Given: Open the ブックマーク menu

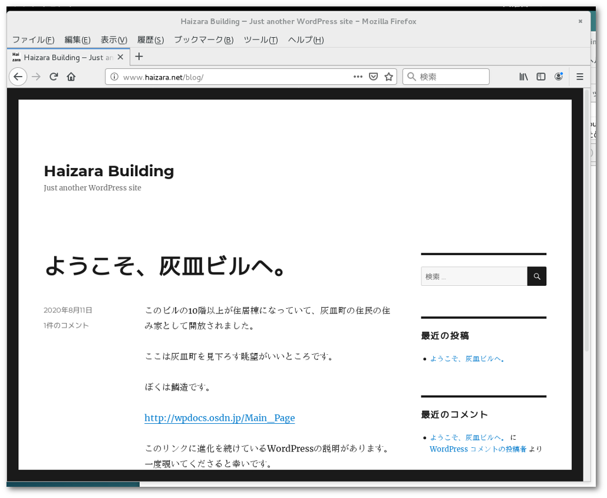Looking at the screenshot, I should pos(203,39).
